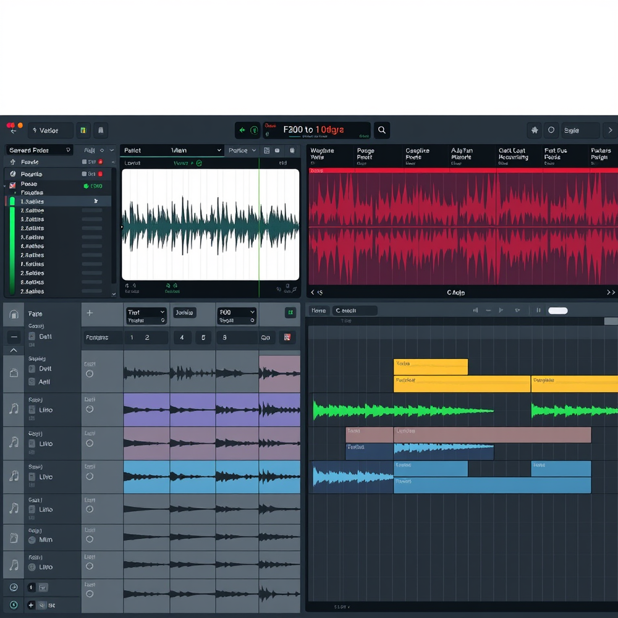
Task: Click the padlock icon in the left sidebar
Action: point(12,314)
